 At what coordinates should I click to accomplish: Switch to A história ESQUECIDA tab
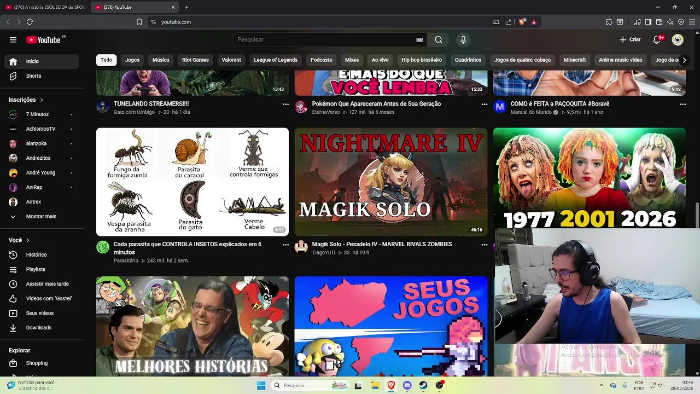click(46, 7)
